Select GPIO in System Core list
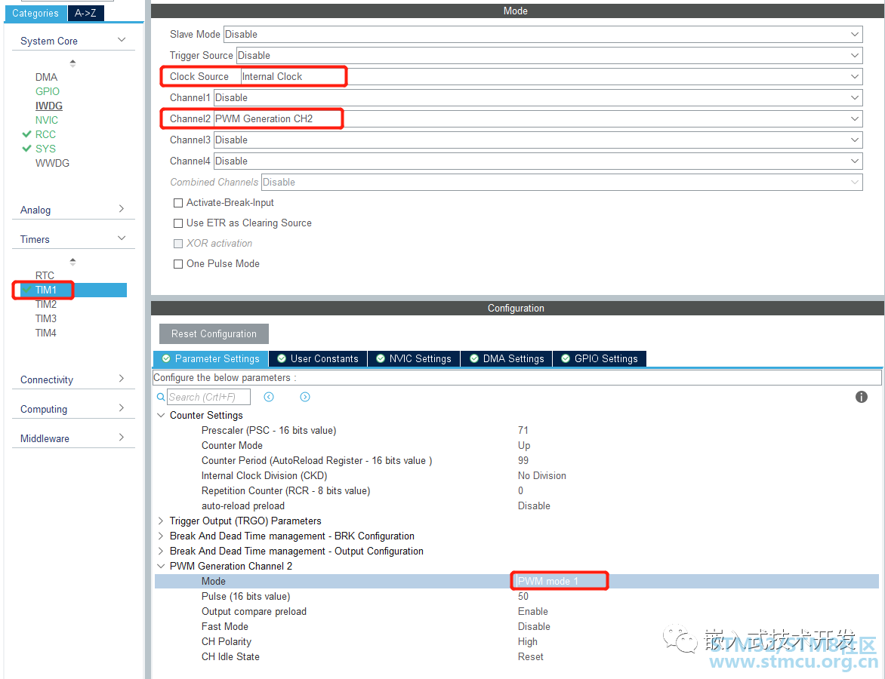885x679 pixels. click(48, 91)
